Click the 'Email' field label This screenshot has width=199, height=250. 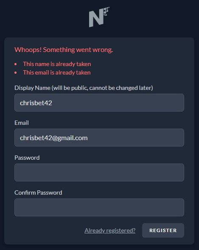(22, 123)
